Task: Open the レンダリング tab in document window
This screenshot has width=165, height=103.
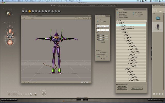Action: pyautogui.click(x=32, y=16)
